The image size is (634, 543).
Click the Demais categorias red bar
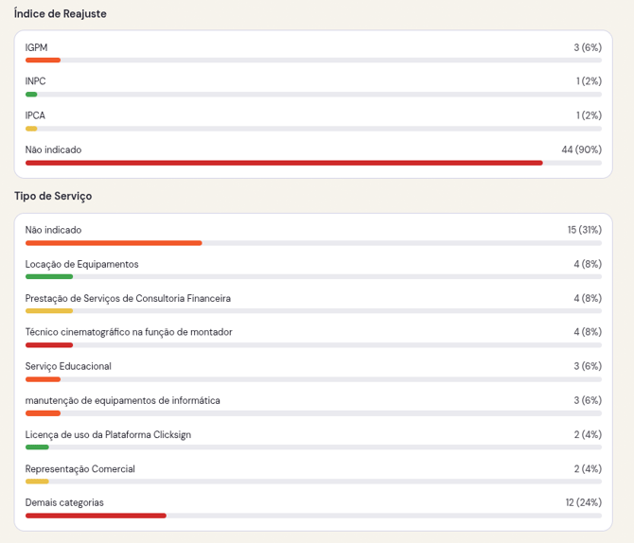pyautogui.click(x=96, y=516)
